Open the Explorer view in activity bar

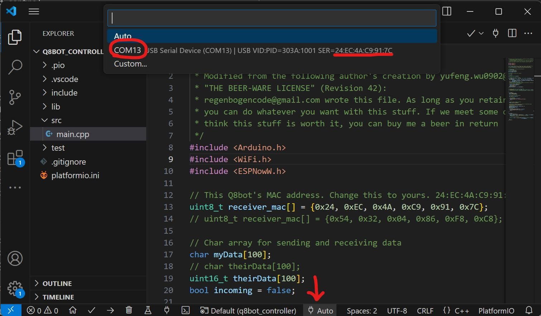click(x=15, y=37)
